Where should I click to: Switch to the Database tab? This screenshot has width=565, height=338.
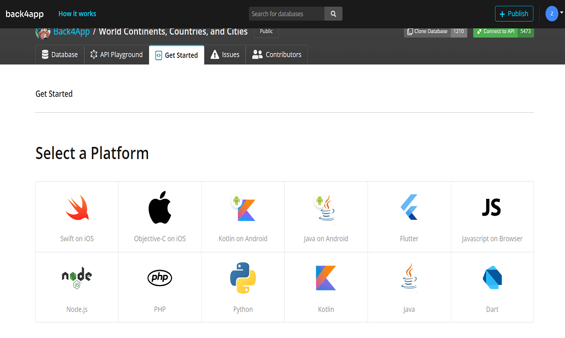click(60, 55)
